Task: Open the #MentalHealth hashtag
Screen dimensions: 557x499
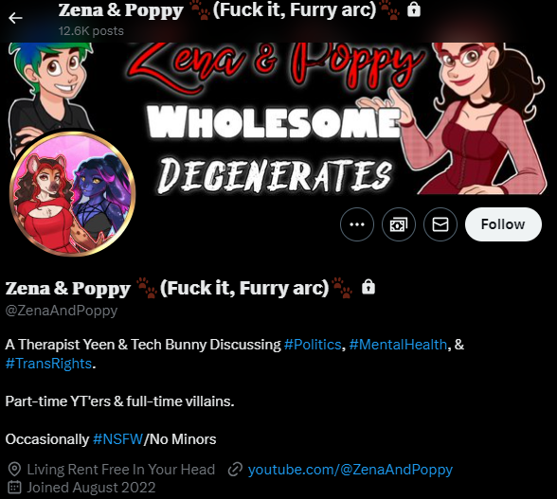Action: 398,345
